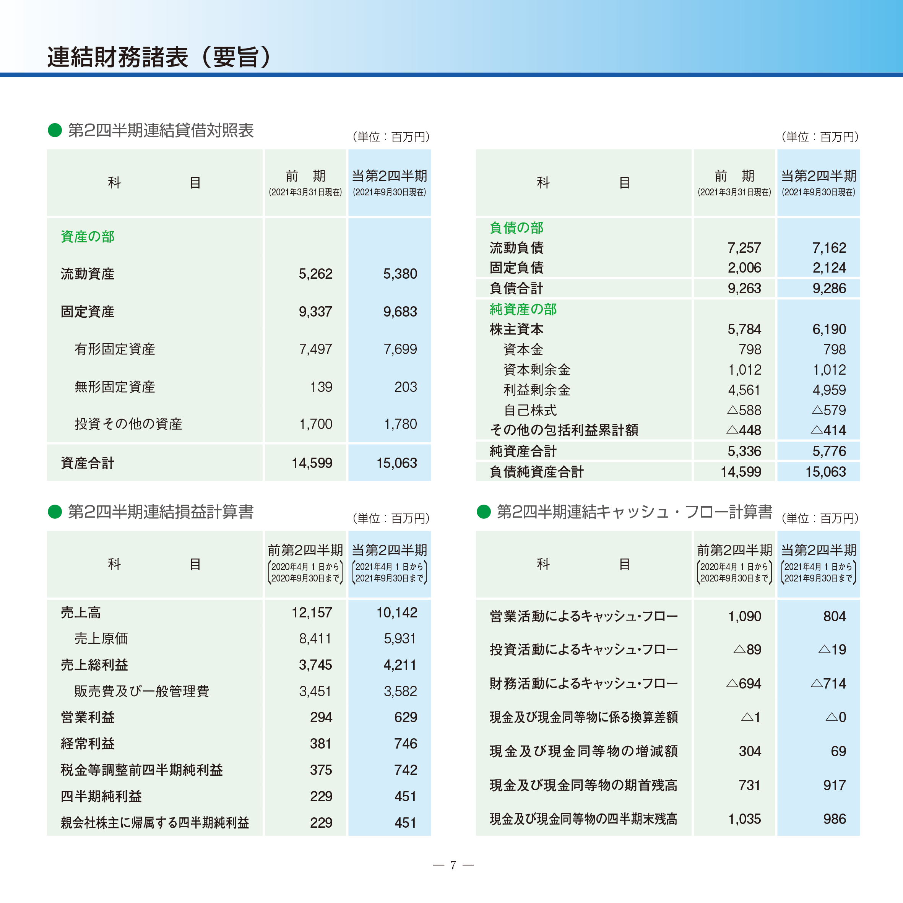The width and height of the screenshot is (903, 903).
Task: Click the value 4,959 for 利益剰余金
Action: [829, 390]
